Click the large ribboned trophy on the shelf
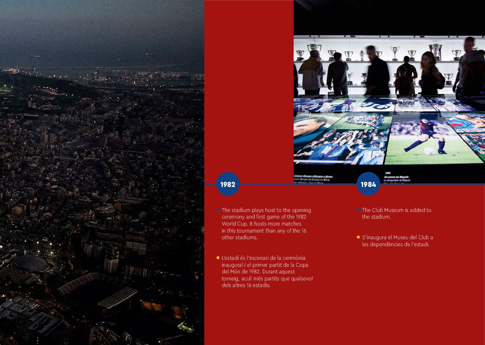Image resolution: width=485 pixels, height=345 pixels. [x=436, y=51]
